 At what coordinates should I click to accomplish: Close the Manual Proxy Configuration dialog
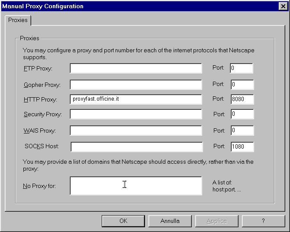[283, 6]
